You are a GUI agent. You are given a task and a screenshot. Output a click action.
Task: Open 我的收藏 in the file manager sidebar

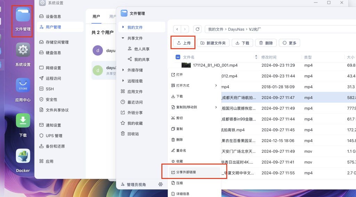[x=135, y=123]
